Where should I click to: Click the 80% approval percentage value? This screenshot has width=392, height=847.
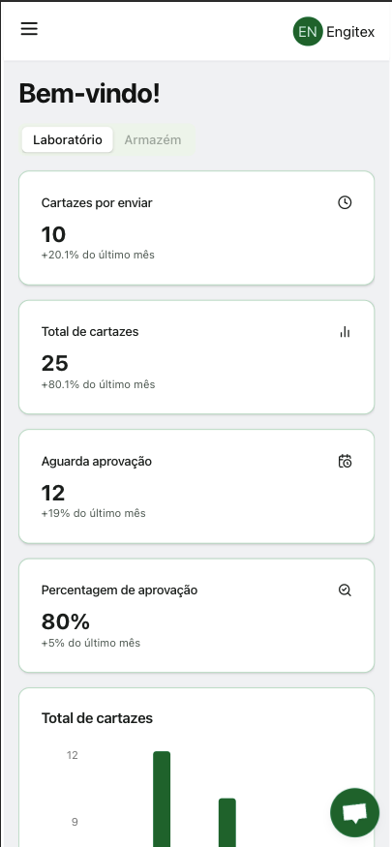66,621
